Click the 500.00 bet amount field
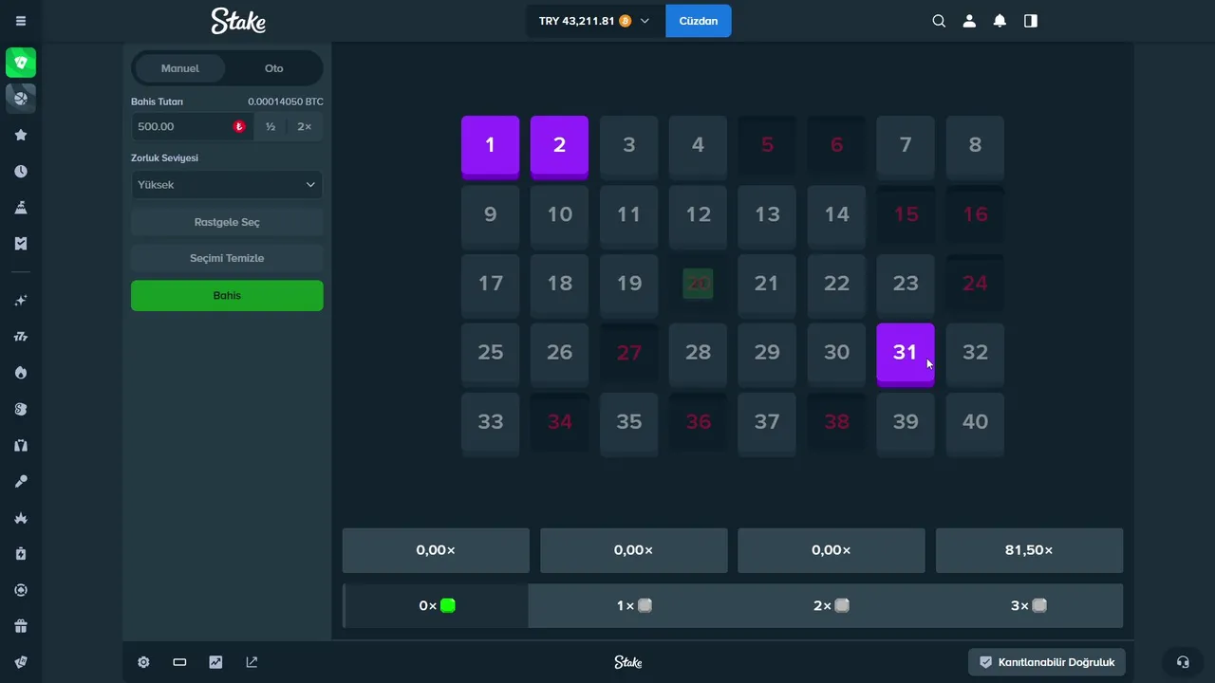Image resolution: width=1215 pixels, height=683 pixels. 193,126
